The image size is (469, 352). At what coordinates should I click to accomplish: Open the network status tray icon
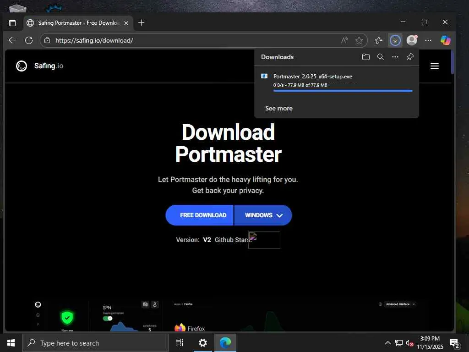tap(399, 343)
